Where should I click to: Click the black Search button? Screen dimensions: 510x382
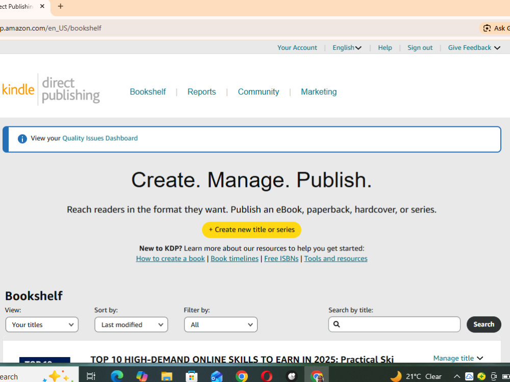point(483,324)
